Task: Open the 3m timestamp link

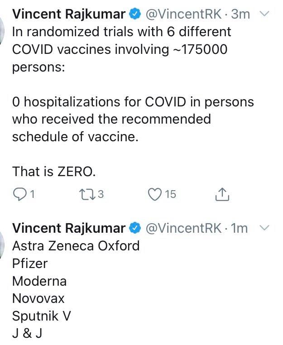Action: (x=240, y=14)
